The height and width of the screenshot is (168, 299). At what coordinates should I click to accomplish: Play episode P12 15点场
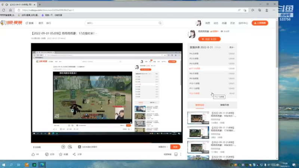(x=212, y=93)
